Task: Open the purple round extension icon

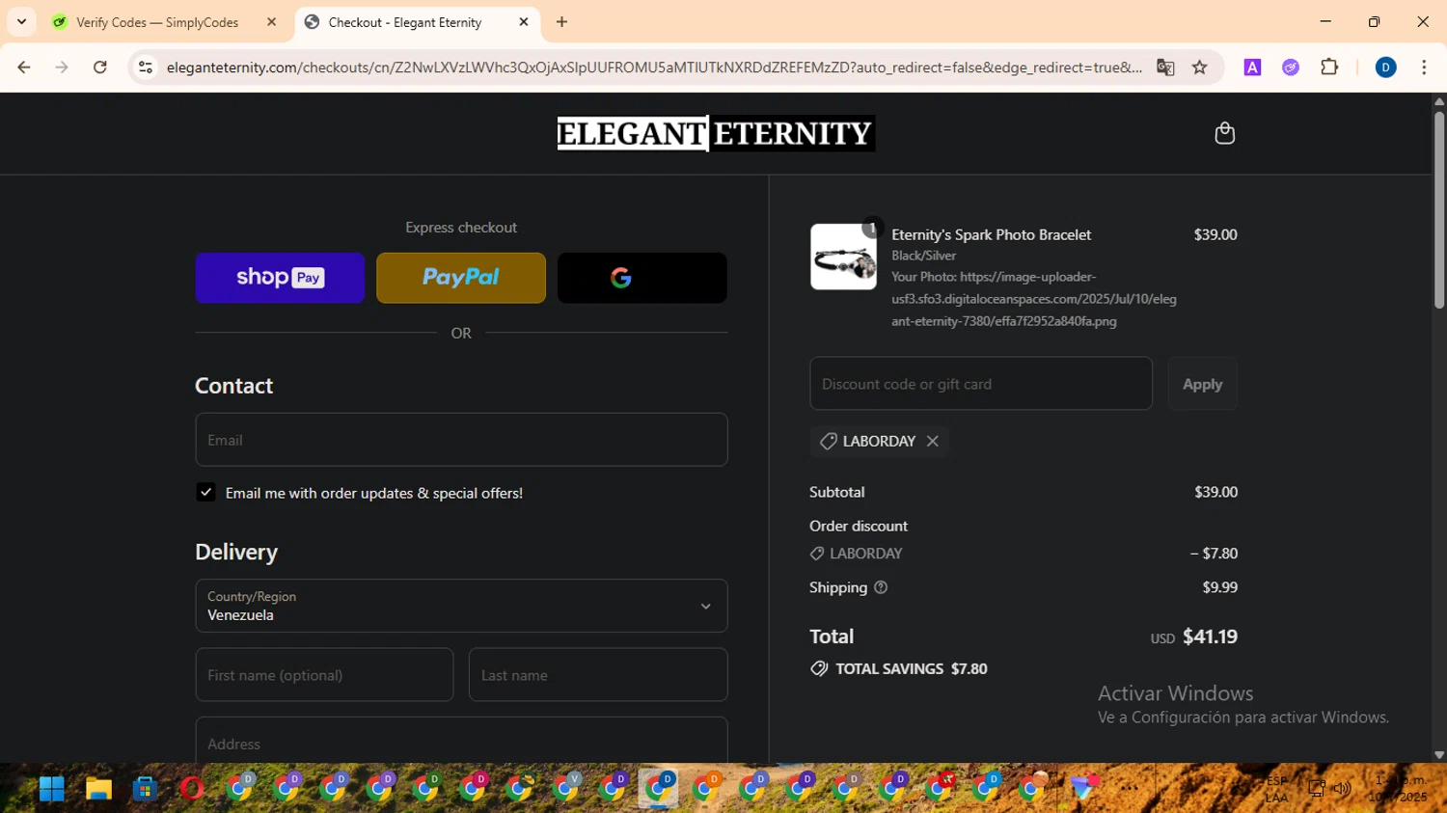Action: click(x=1291, y=68)
